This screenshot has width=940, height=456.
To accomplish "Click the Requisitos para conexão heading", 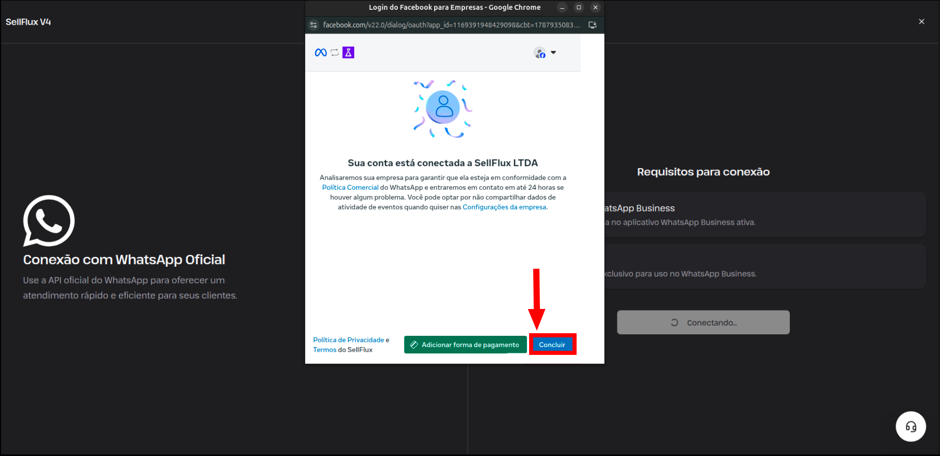I will click(x=703, y=172).
